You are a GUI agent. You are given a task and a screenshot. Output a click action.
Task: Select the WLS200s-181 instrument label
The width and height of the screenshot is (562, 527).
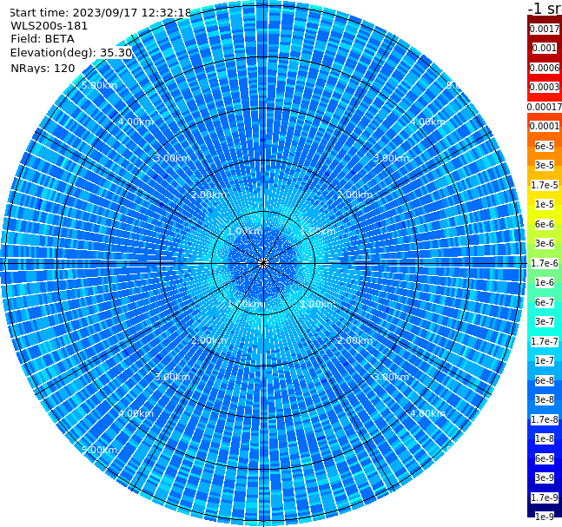point(50,26)
